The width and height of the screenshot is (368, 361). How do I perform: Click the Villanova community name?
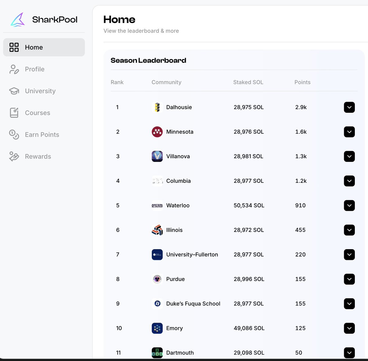point(178,156)
